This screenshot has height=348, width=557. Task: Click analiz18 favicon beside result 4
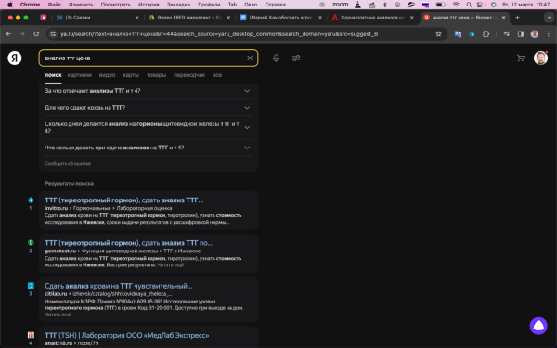pyautogui.click(x=31, y=335)
